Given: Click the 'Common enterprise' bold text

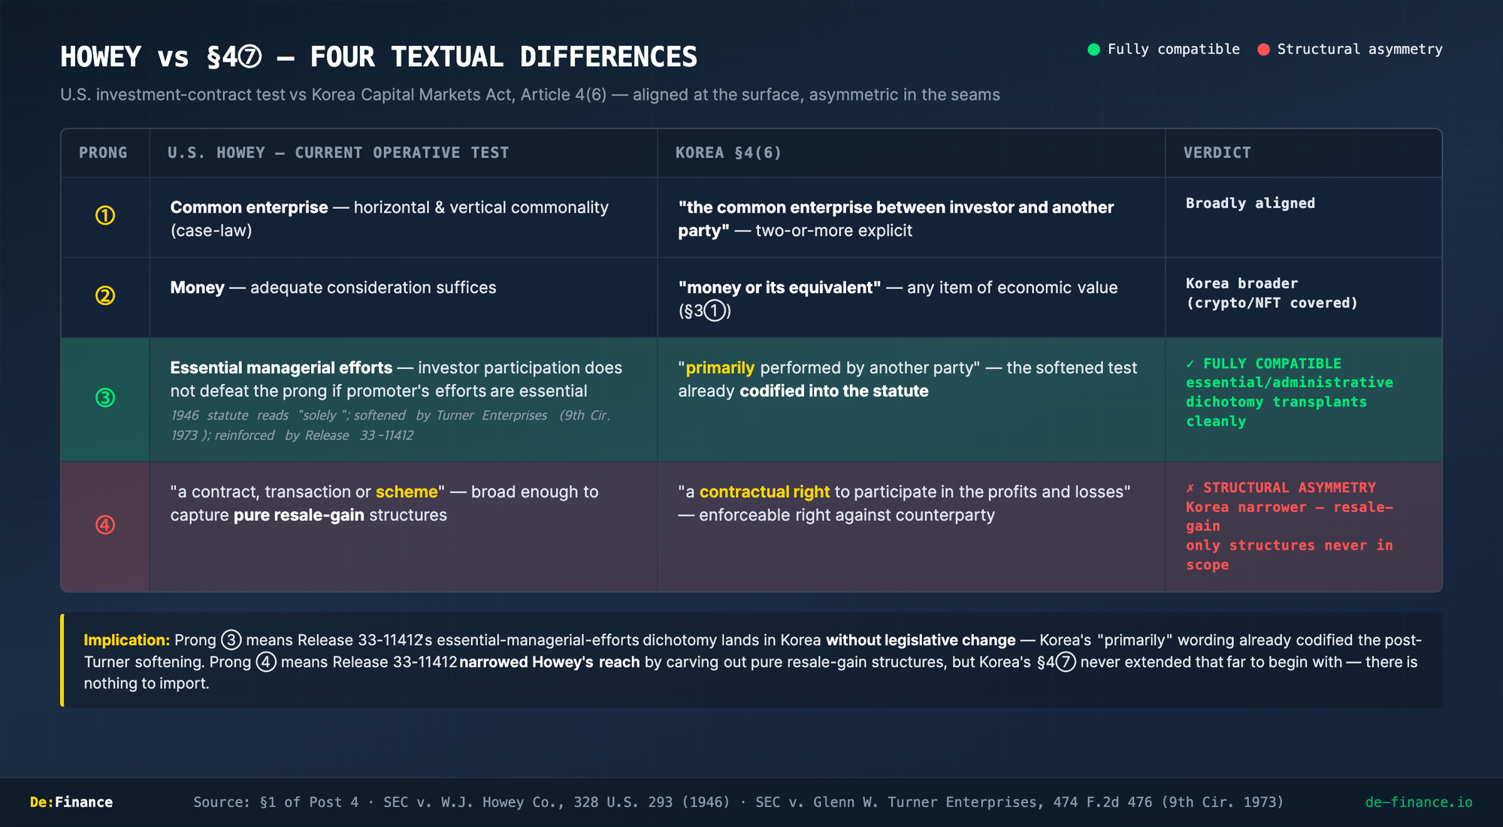Looking at the screenshot, I should tap(249, 208).
